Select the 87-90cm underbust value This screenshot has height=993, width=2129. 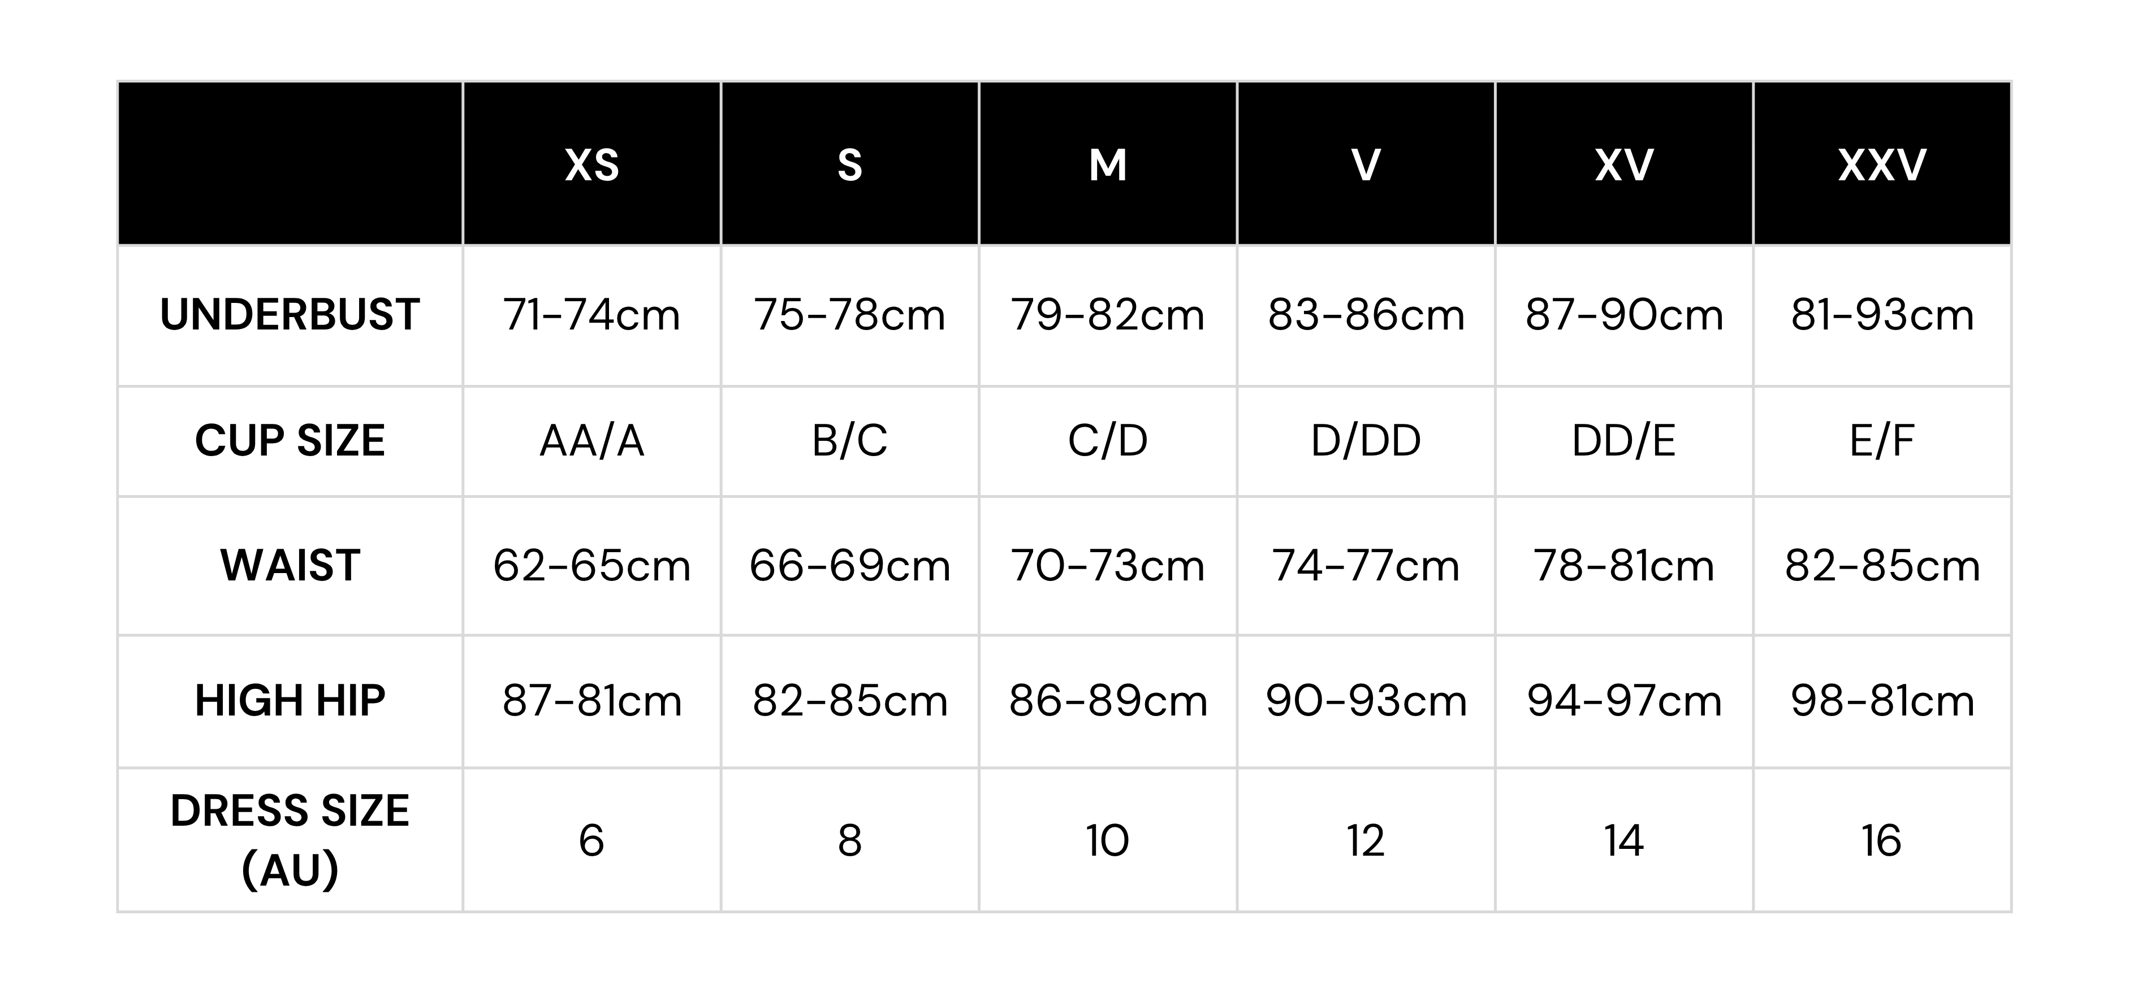point(1624,315)
